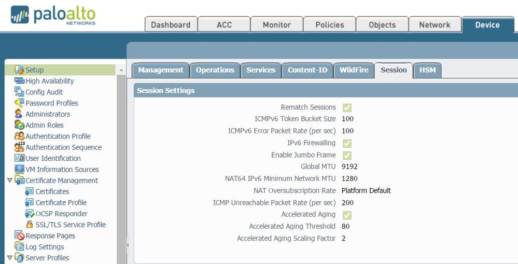Image resolution: width=518 pixels, height=264 pixels.
Task: Toggle the Rematch Sessions checkbox
Action: (347, 107)
